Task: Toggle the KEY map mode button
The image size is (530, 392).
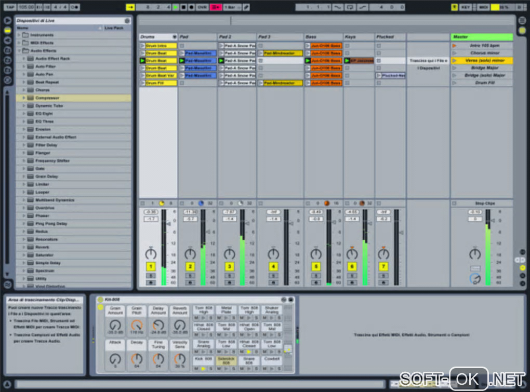Action: (466, 7)
